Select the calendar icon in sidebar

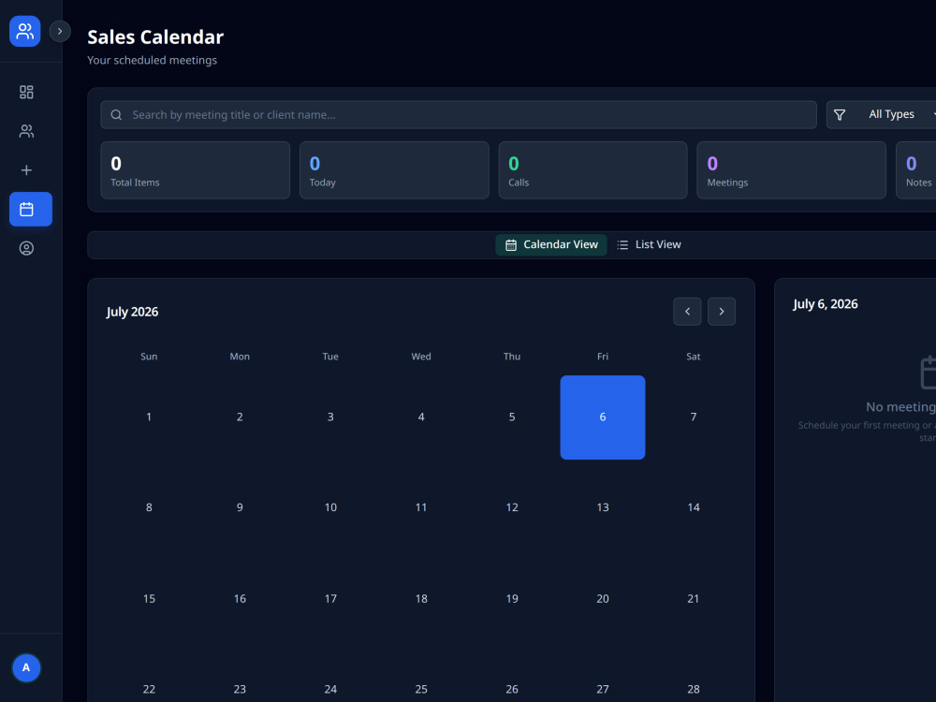pyautogui.click(x=31, y=209)
